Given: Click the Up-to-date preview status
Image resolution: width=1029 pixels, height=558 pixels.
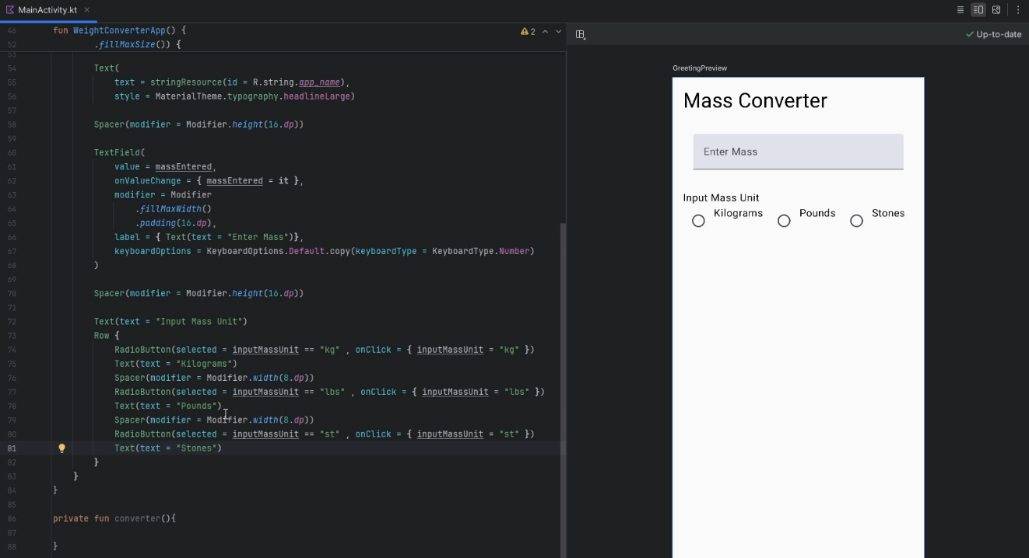Looking at the screenshot, I should pyautogui.click(x=993, y=34).
